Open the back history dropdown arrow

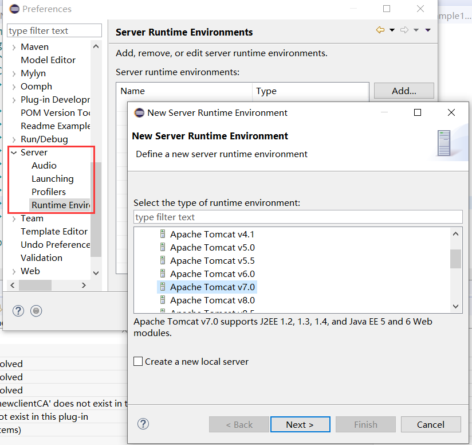click(x=392, y=30)
